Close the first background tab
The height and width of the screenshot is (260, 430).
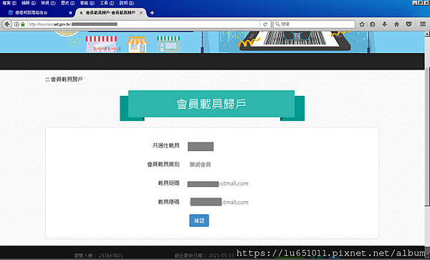pos(70,13)
